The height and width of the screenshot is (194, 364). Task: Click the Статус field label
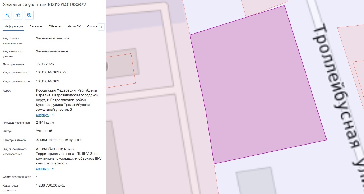7,131
